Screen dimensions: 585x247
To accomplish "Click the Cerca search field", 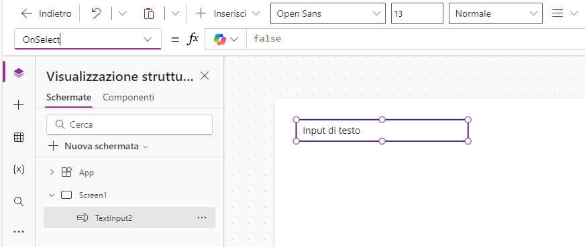I will point(129,125).
